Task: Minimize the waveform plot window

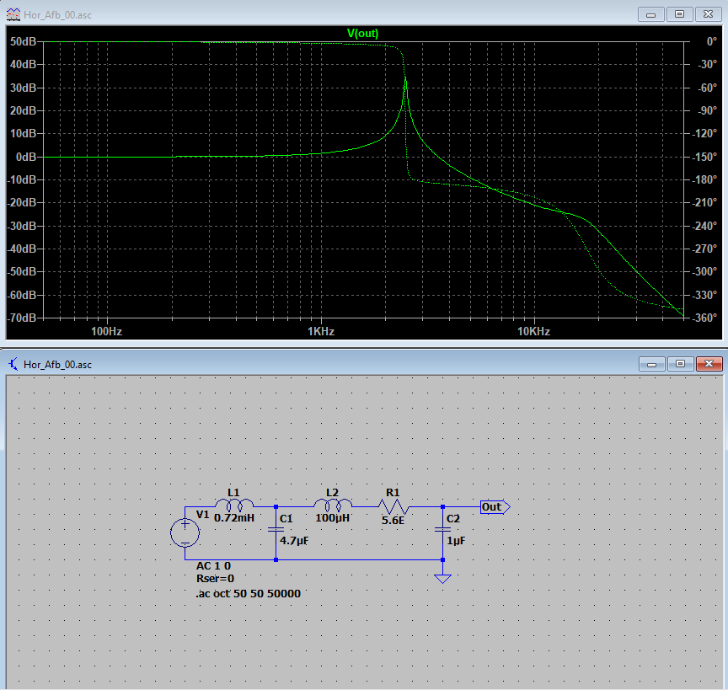Action: pos(651,14)
